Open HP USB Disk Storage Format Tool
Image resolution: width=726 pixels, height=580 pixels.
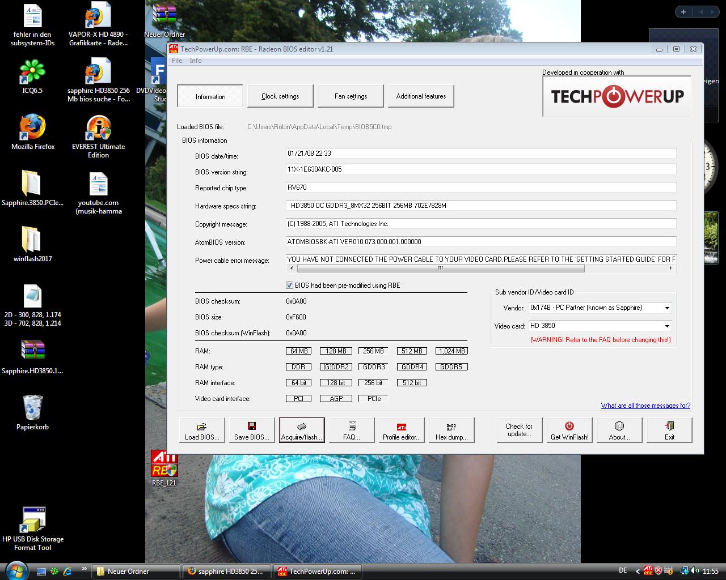(x=33, y=530)
